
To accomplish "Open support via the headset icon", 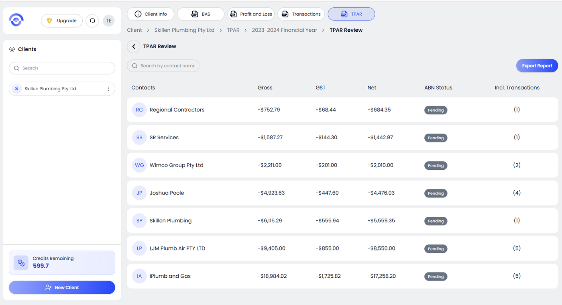I will coord(92,21).
